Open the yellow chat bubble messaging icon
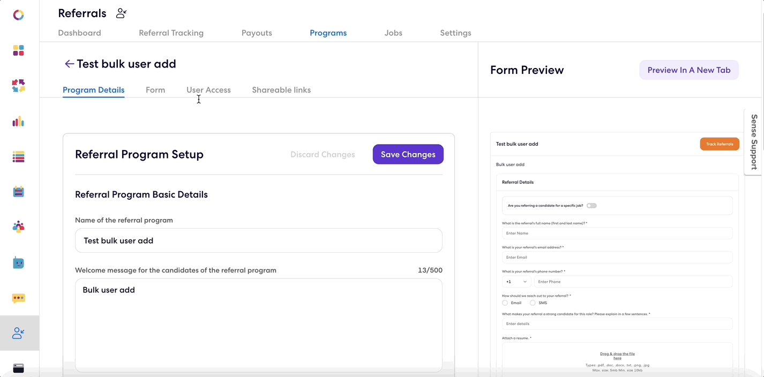 pyautogui.click(x=19, y=298)
